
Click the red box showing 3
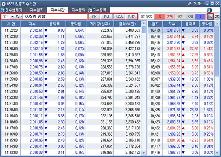point(160,17)
